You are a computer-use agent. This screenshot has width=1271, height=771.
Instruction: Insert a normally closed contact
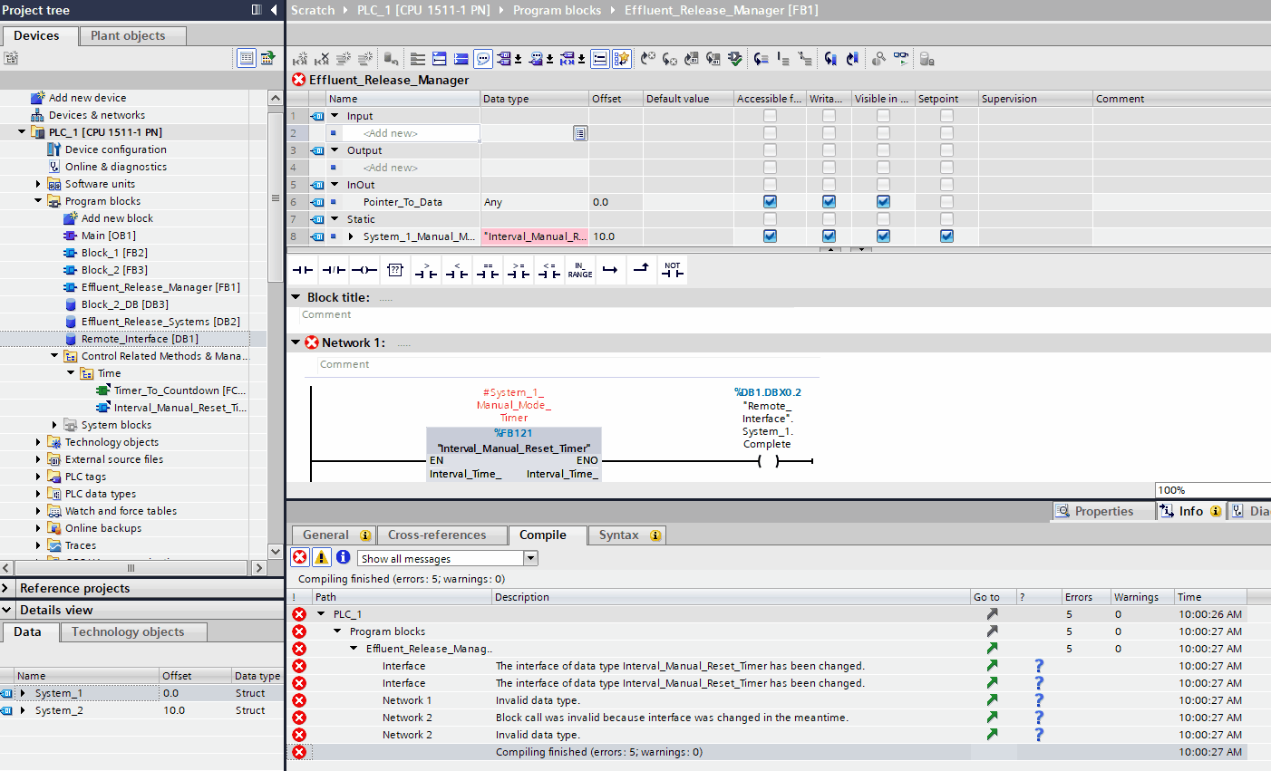[x=334, y=270]
